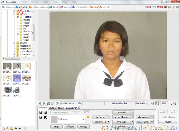
Task: Switch to the แก้ไขภาพเป็นกลุ่ม batch tab
Action: (39, 7)
